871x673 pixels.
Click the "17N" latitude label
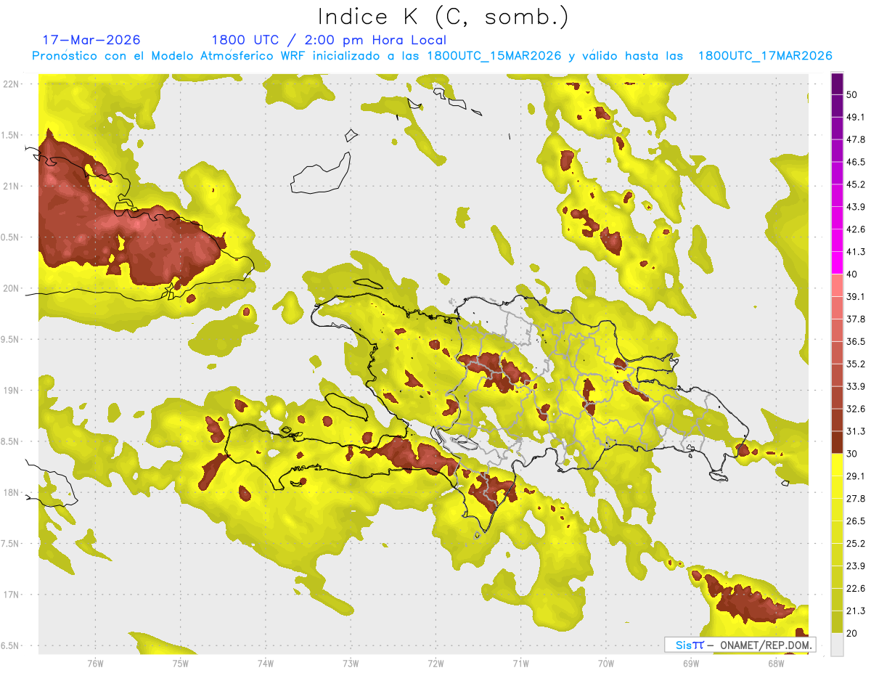[x=11, y=595]
